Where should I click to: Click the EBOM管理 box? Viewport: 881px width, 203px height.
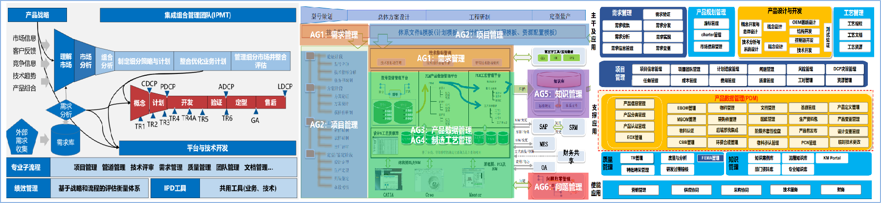click(686, 108)
